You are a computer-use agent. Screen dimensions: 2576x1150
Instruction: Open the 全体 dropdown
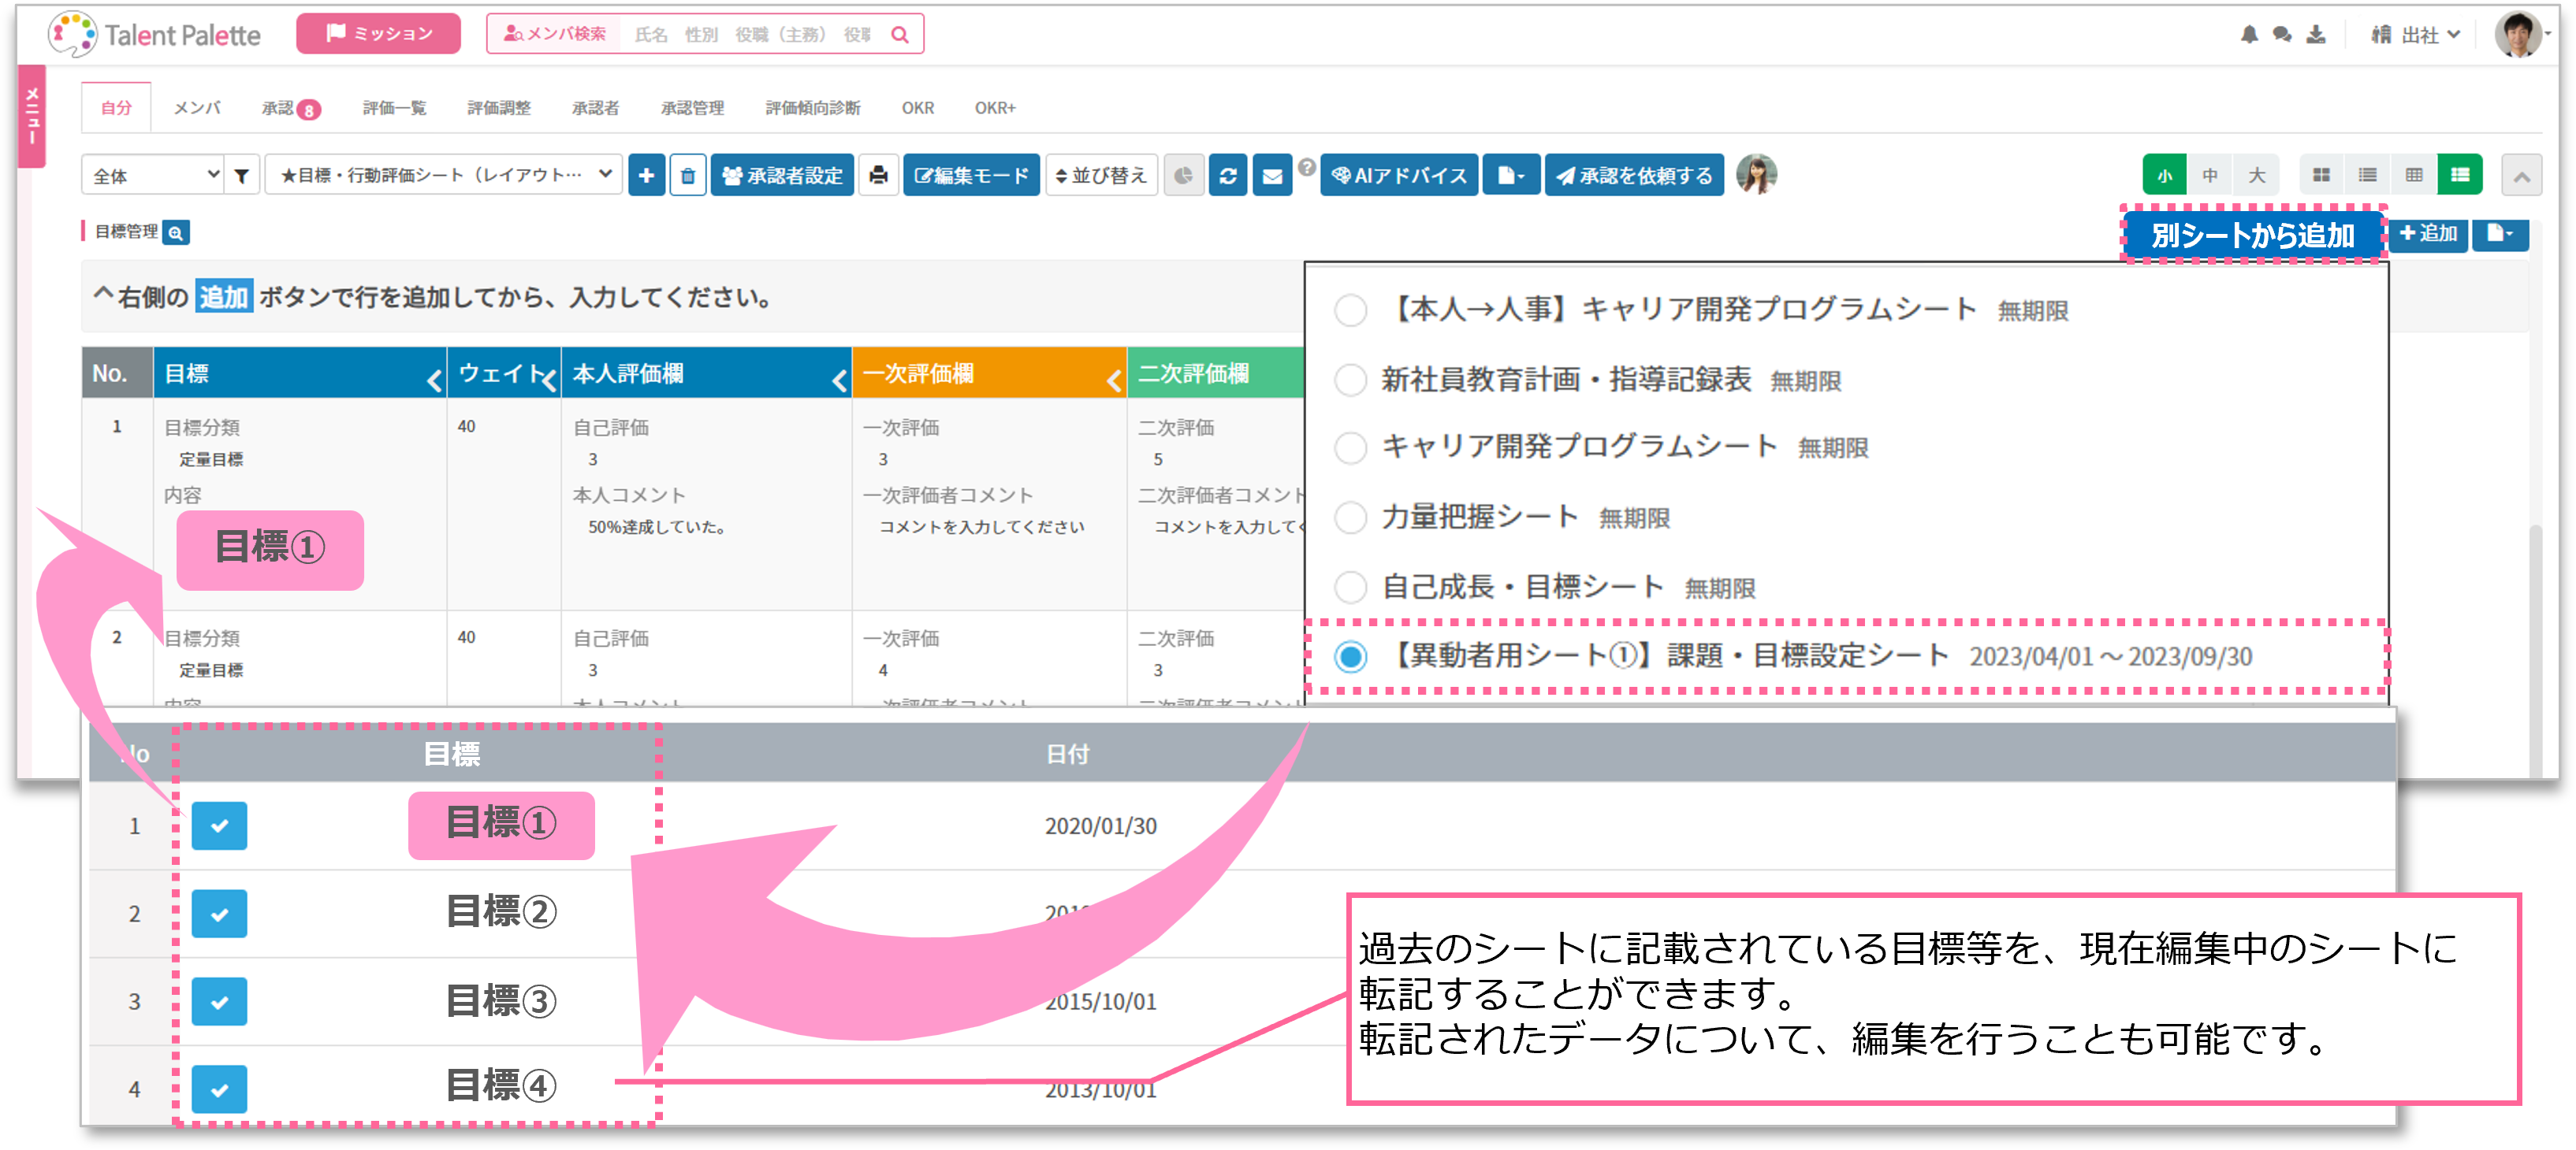(153, 176)
